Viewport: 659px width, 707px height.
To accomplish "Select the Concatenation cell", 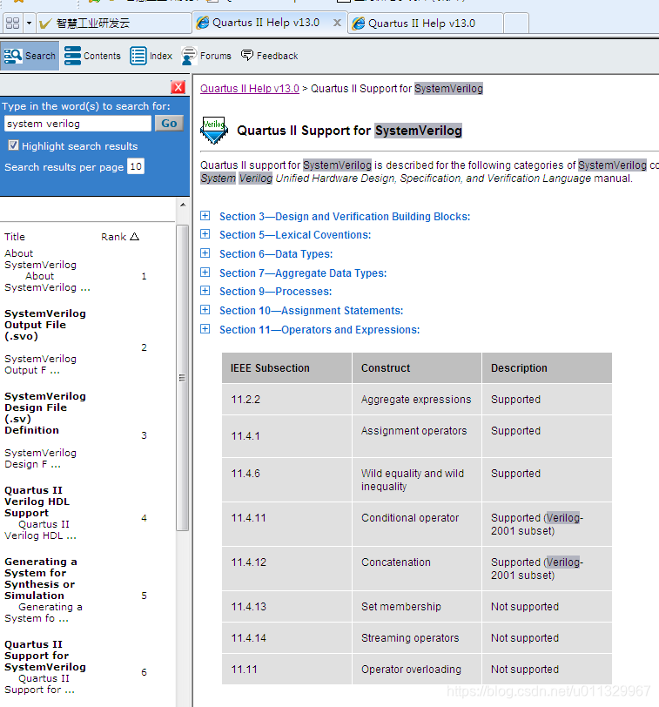I will pyautogui.click(x=417, y=568).
